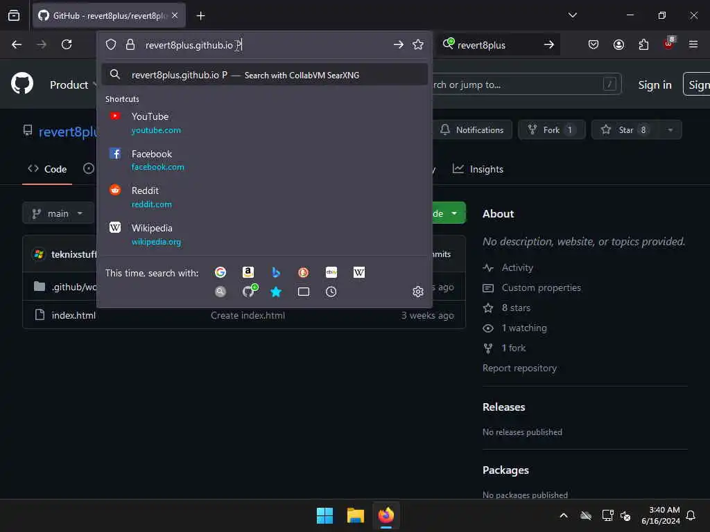Go to the GitHub home logo
The height and width of the screenshot is (532, 710).
(x=21, y=83)
